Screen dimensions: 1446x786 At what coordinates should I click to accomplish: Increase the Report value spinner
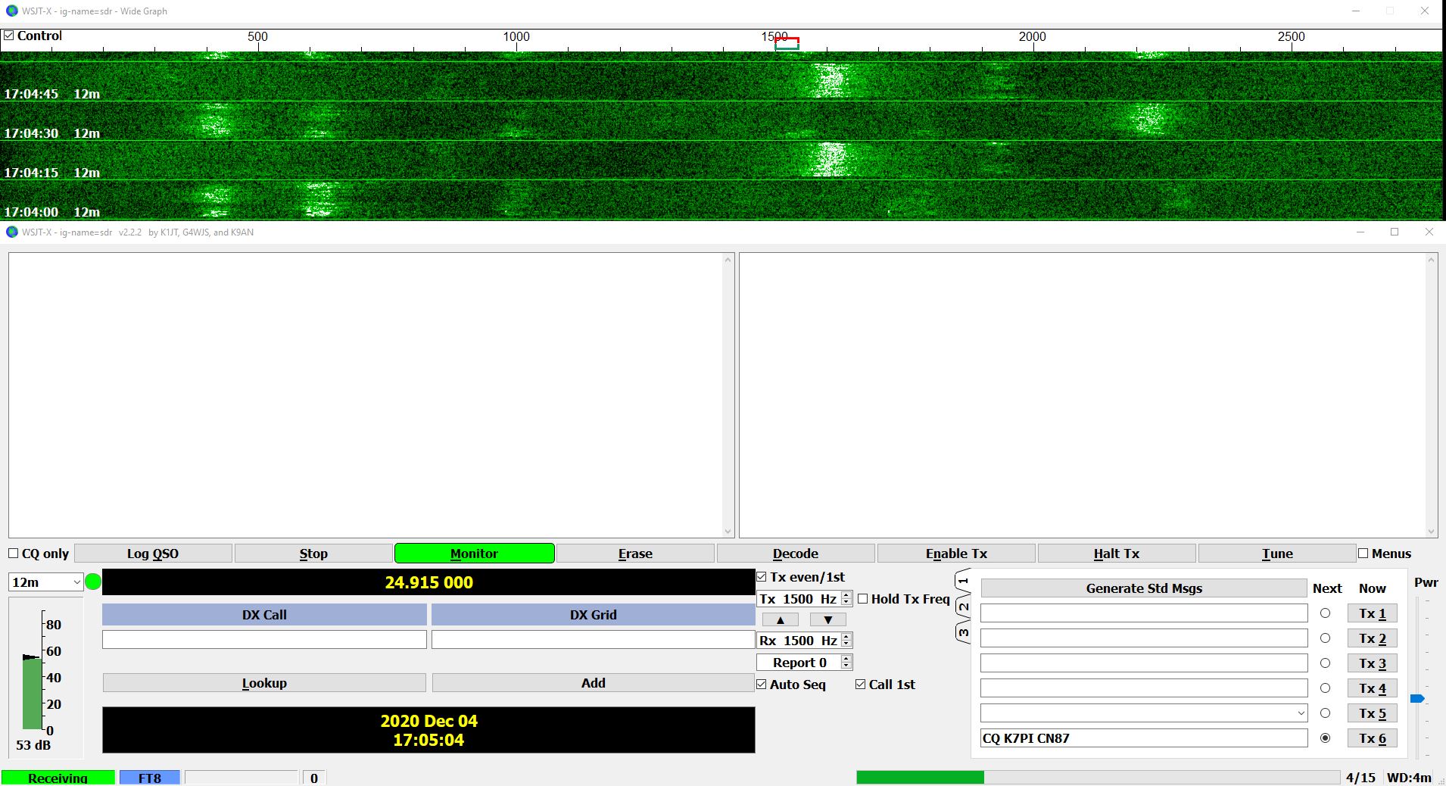point(846,659)
